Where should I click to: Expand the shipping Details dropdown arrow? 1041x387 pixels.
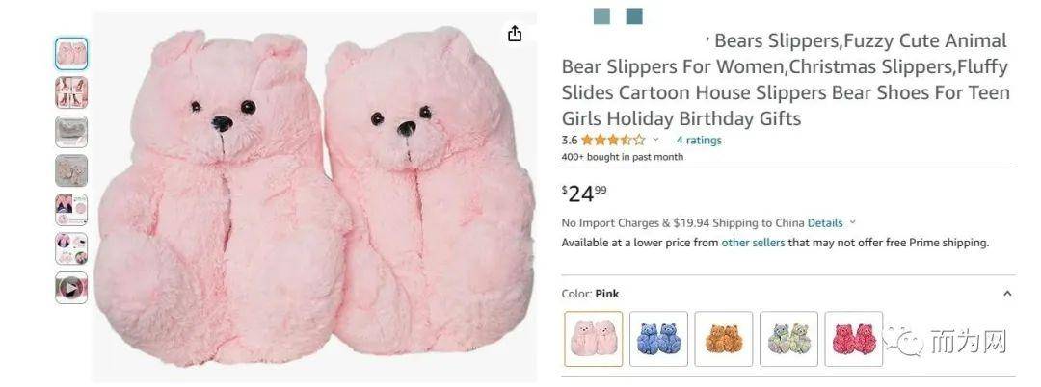853,223
